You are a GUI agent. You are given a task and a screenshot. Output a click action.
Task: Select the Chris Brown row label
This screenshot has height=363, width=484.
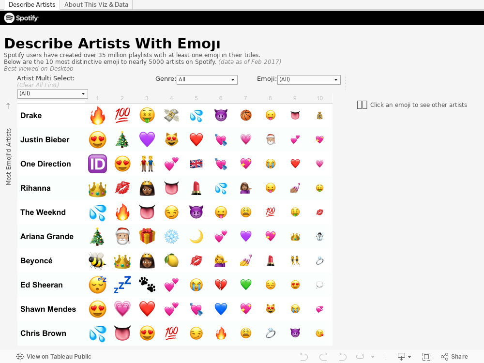pyautogui.click(x=43, y=333)
